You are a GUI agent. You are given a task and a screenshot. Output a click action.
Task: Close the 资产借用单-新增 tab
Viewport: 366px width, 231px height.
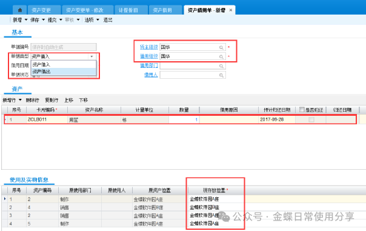231,10
